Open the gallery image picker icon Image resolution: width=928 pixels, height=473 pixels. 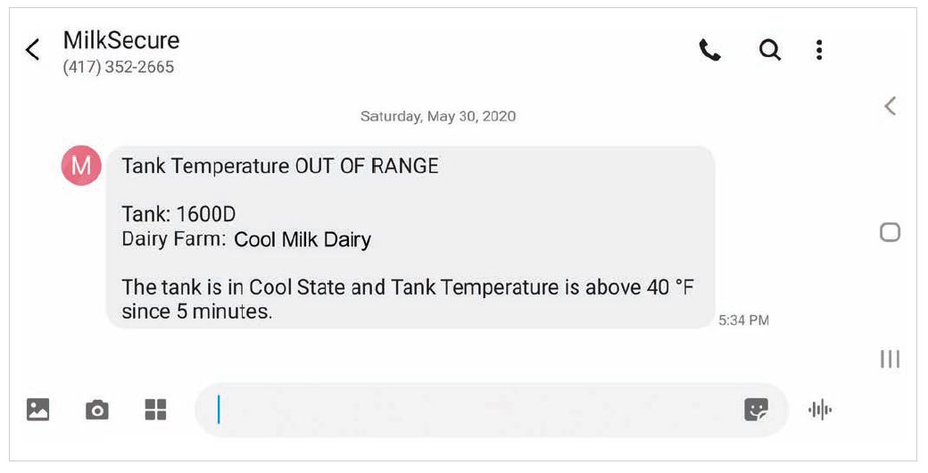tap(38, 410)
